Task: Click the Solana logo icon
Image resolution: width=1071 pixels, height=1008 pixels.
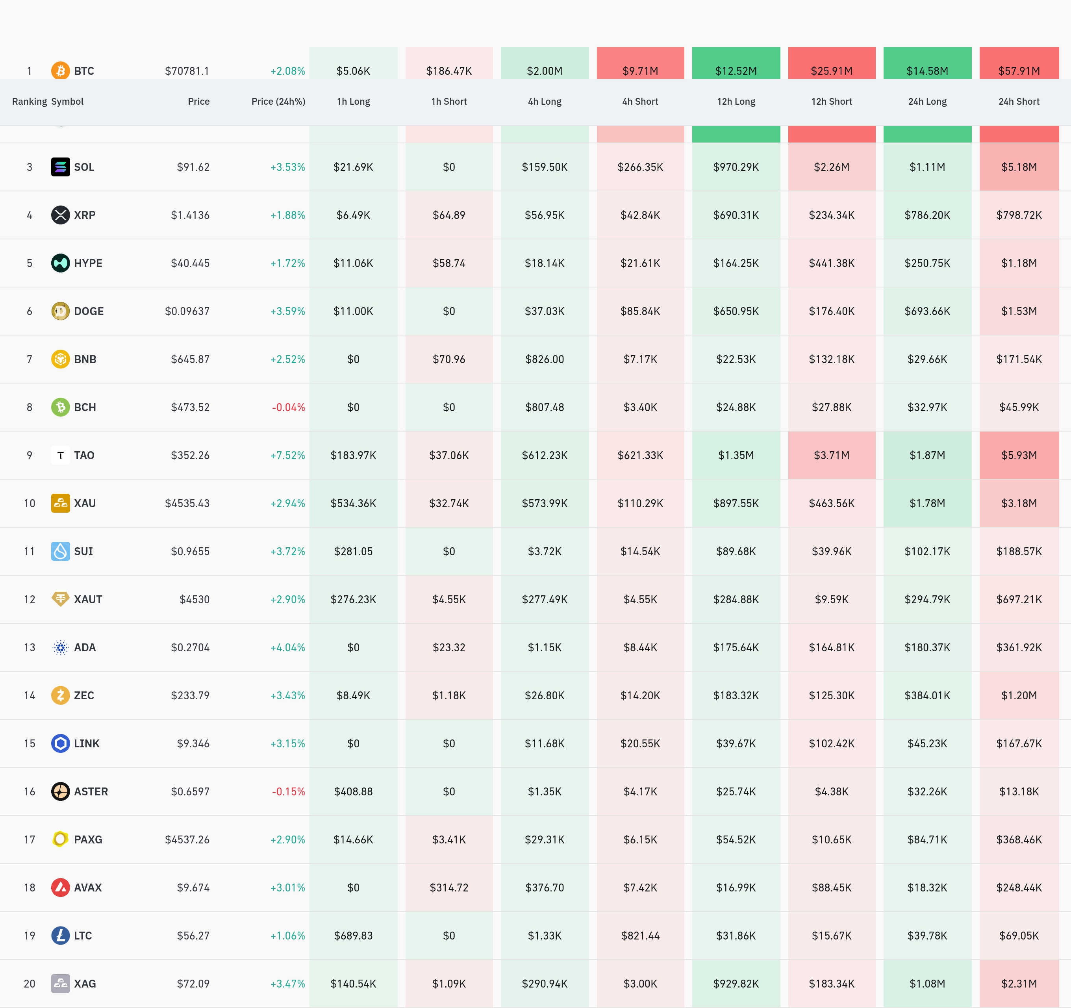Action: pyautogui.click(x=60, y=167)
